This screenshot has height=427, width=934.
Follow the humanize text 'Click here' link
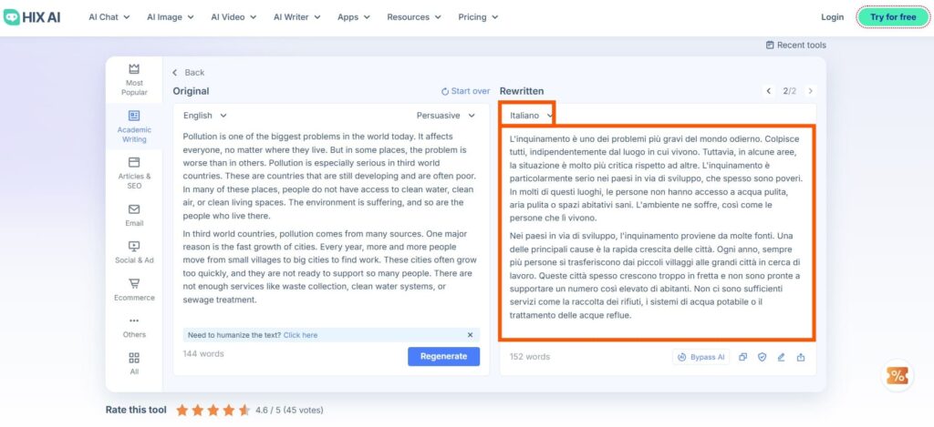click(300, 335)
